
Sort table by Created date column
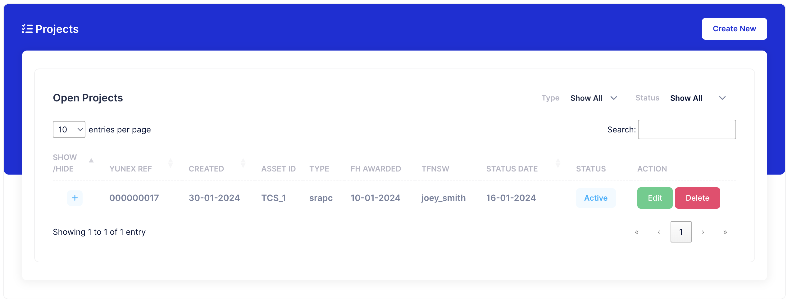click(x=243, y=163)
